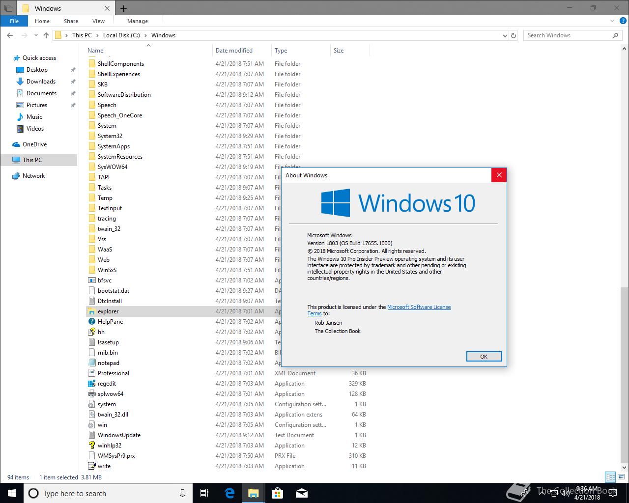Add a new tab with the plus button
This screenshot has width=629, height=503.
(123, 8)
